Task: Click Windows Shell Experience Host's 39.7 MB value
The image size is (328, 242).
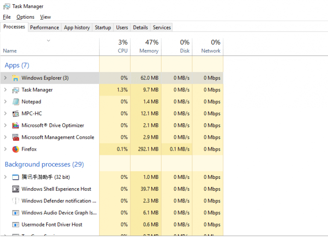Action: 149,189
